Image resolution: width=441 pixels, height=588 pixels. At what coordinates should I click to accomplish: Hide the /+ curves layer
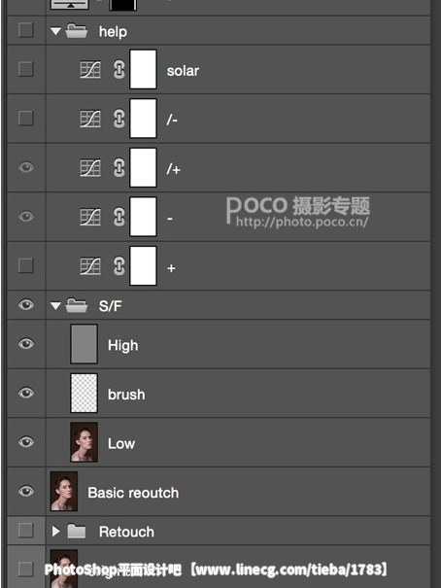point(26,167)
